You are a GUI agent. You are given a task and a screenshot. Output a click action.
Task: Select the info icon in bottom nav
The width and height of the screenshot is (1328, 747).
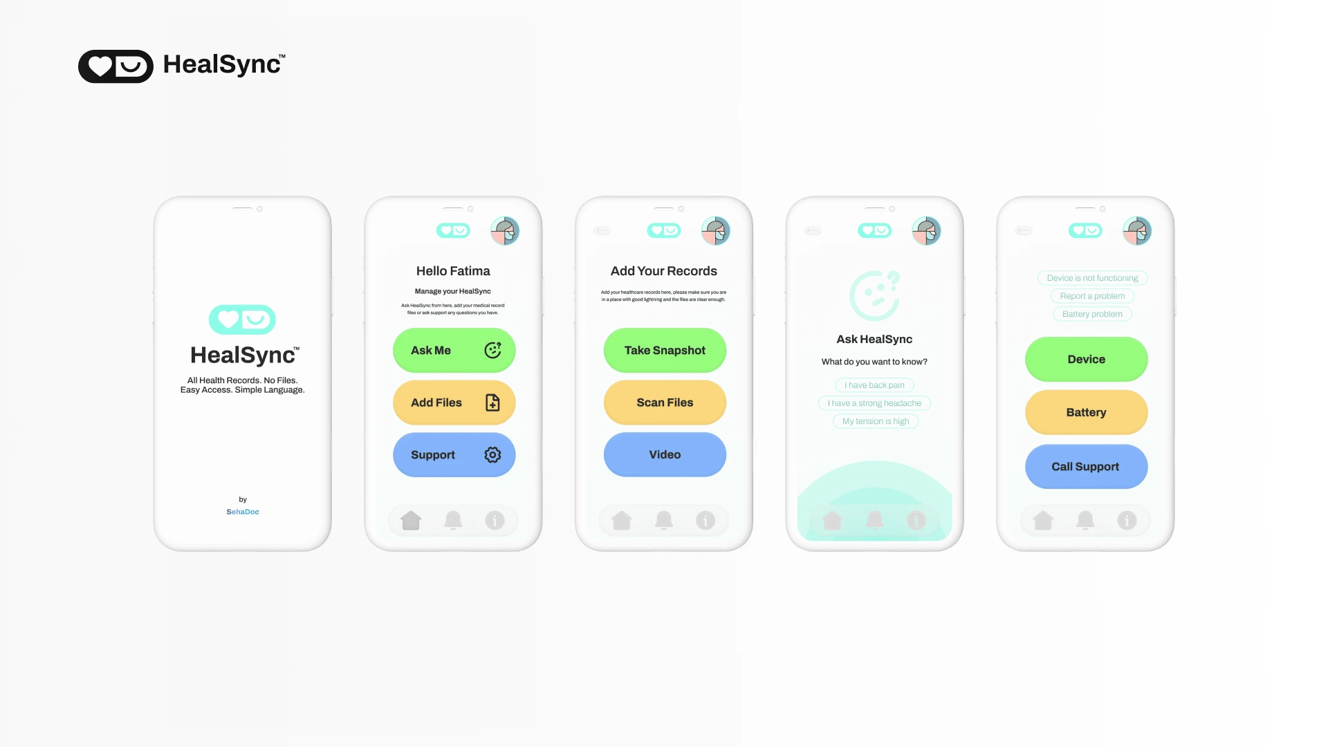click(x=495, y=521)
